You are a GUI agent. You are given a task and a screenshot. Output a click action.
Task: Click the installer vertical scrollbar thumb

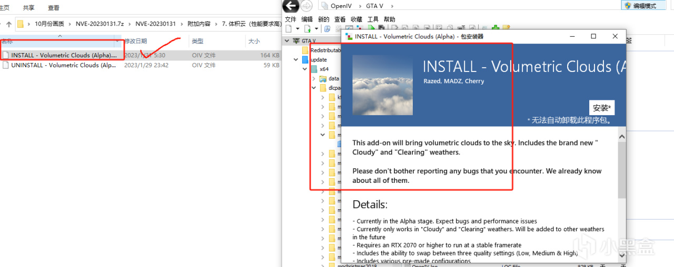[622, 170]
